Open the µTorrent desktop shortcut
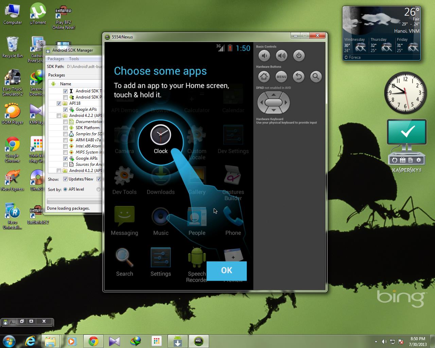The width and height of the screenshot is (435, 348). (38, 14)
